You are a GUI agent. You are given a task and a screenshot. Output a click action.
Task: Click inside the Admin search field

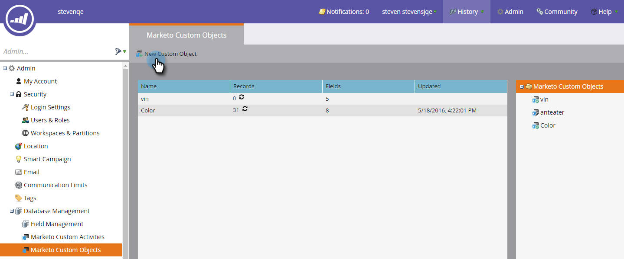click(x=52, y=51)
